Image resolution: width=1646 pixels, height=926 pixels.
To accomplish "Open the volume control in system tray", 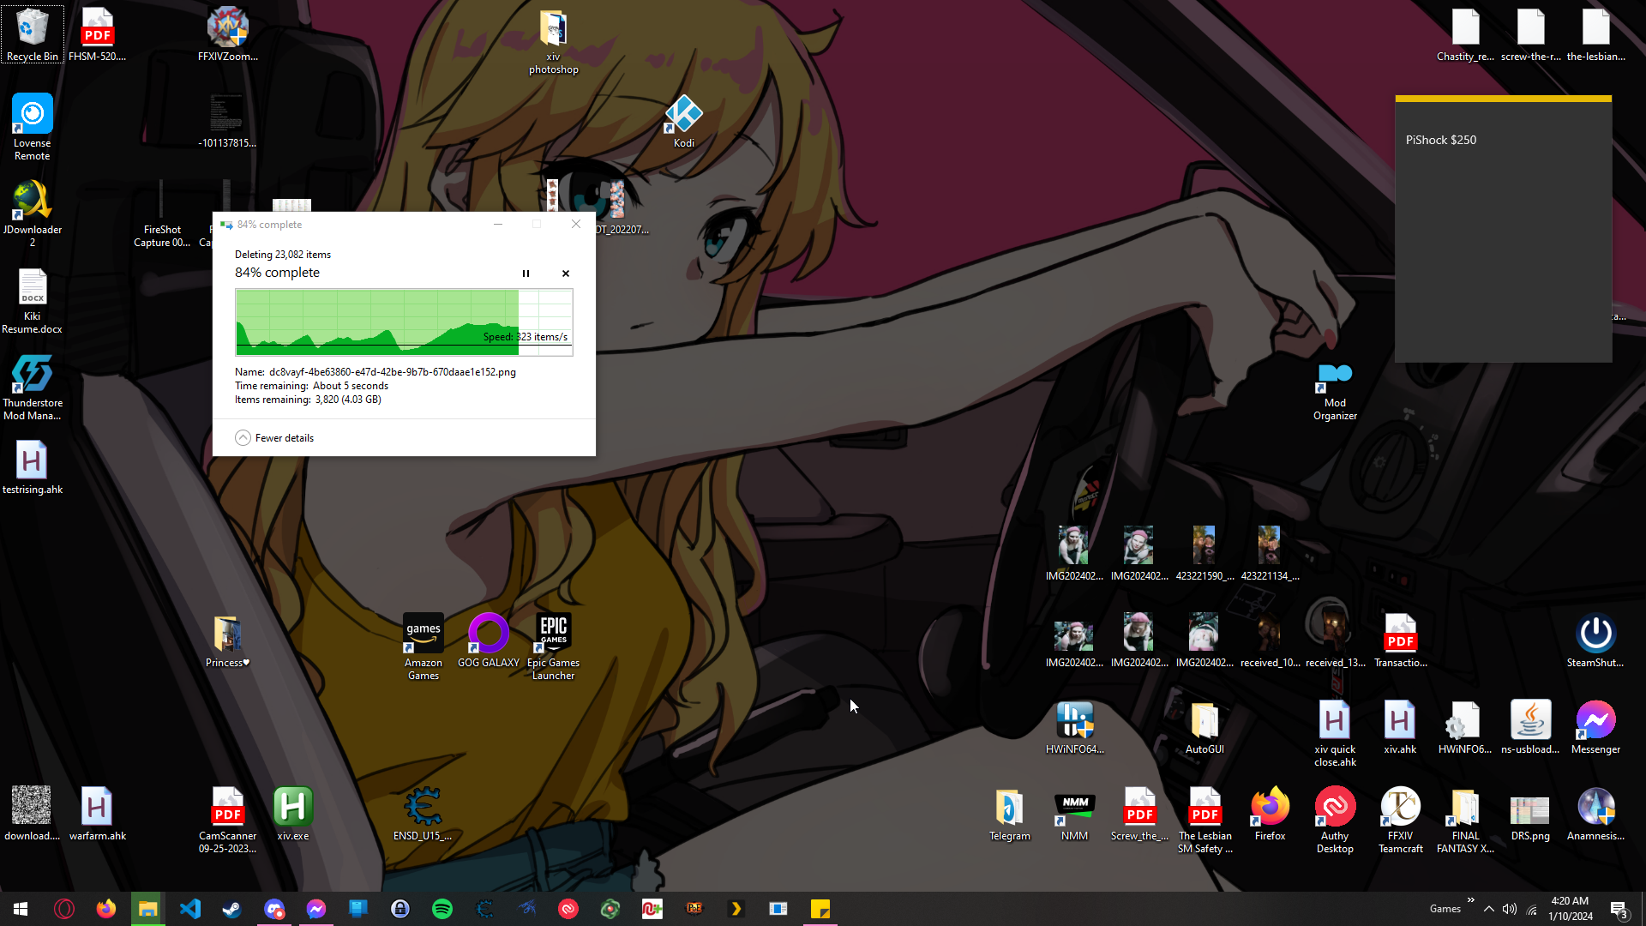I will 1510,909.
